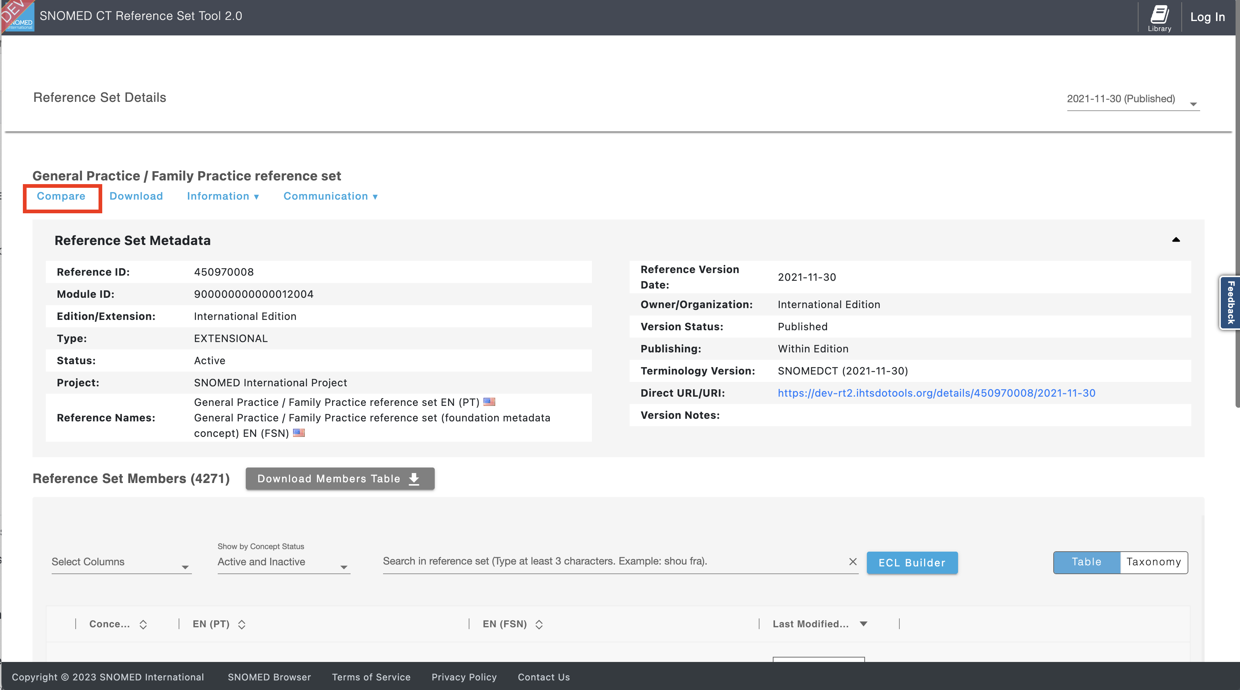Click the Terminology Version SNOMEDCT (2021-11-30) value
The image size is (1240, 690).
[843, 371]
